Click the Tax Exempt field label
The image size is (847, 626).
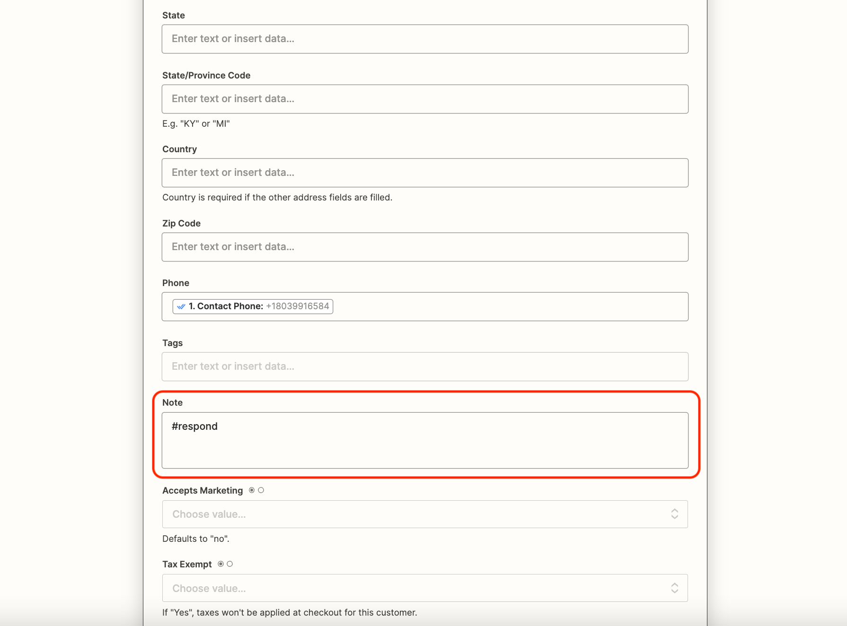click(186, 564)
